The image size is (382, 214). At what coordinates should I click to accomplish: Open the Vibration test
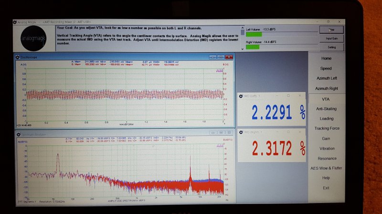(x=327, y=149)
